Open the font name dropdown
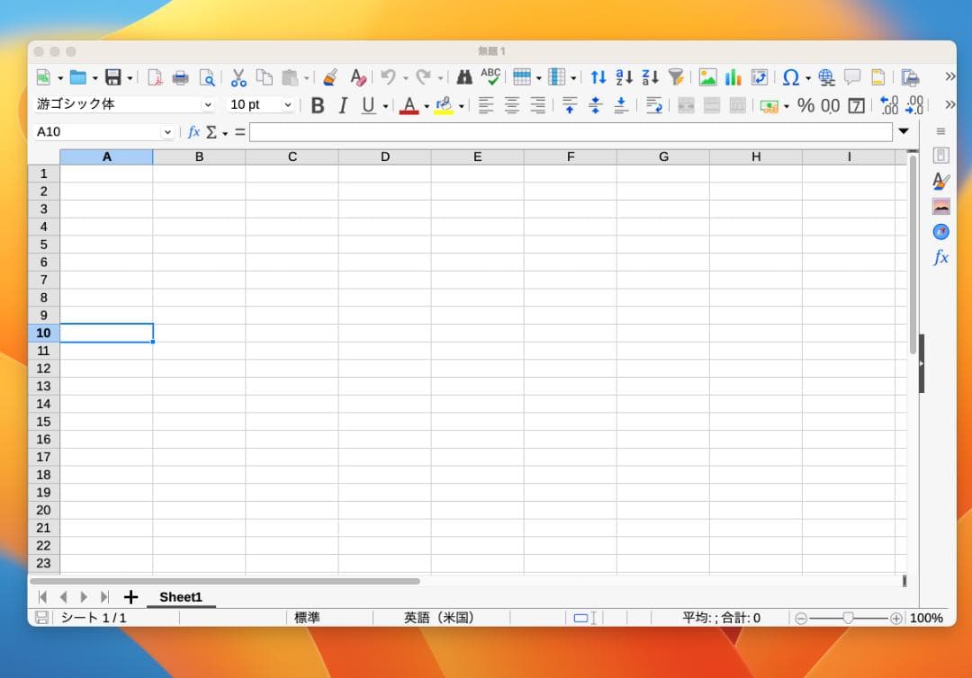 (x=209, y=105)
